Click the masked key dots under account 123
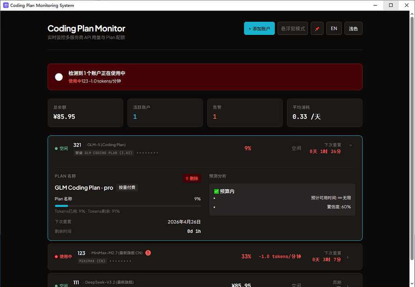The image size is (415, 287). pos(120,261)
